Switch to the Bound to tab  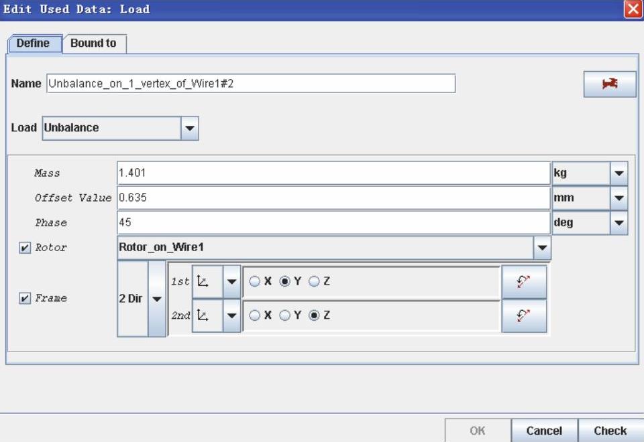[x=93, y=44]
